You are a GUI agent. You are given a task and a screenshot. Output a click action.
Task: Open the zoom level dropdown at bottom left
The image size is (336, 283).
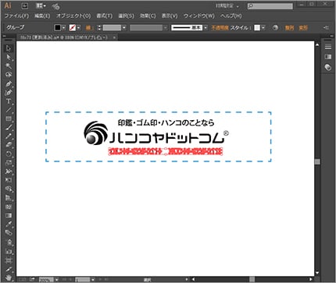click(57, 280)
